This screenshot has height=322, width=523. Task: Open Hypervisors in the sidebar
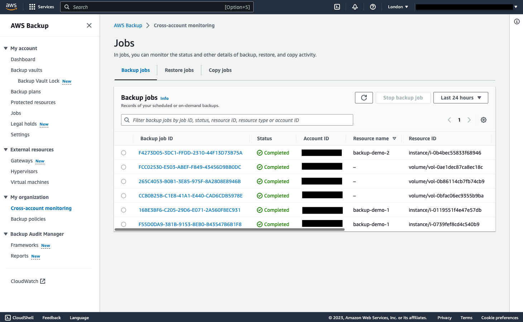coord(24,171)
